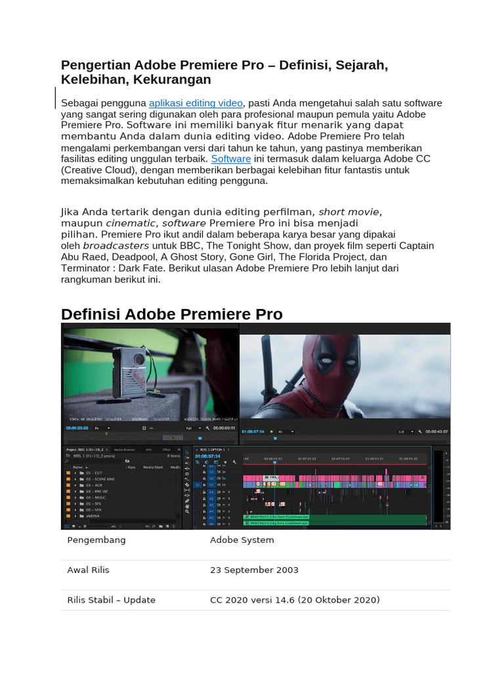The image size is (504, 673).
Task: Click the timeline timecode 01:06:57:14
Action: click(208, 456)
